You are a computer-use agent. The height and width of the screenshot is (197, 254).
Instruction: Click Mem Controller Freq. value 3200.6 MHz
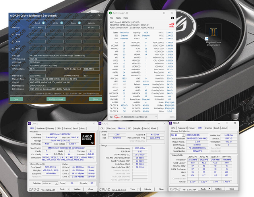(x=155, y=138)
